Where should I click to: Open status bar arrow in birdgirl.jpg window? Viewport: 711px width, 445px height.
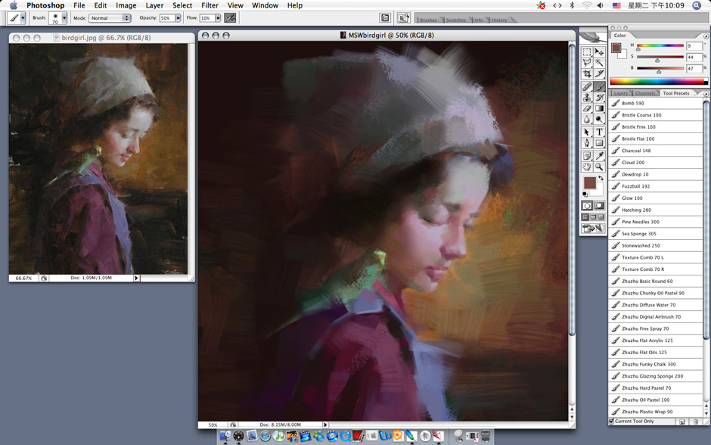pos(136,278)
